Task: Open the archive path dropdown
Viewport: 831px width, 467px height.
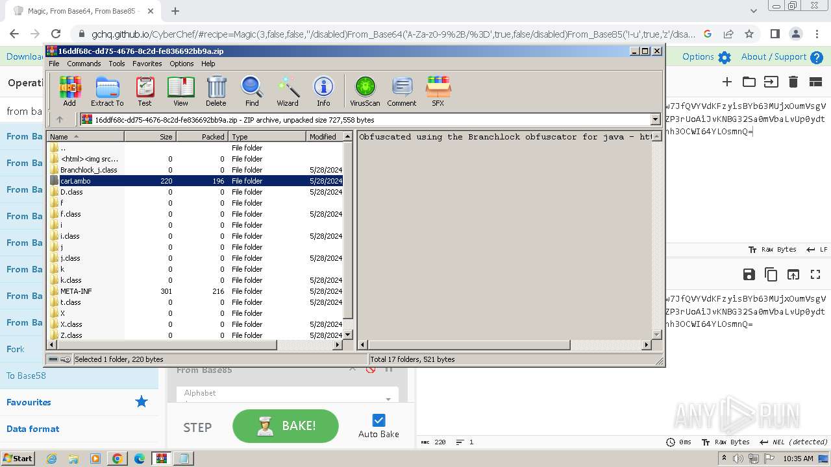Action: 655,119
